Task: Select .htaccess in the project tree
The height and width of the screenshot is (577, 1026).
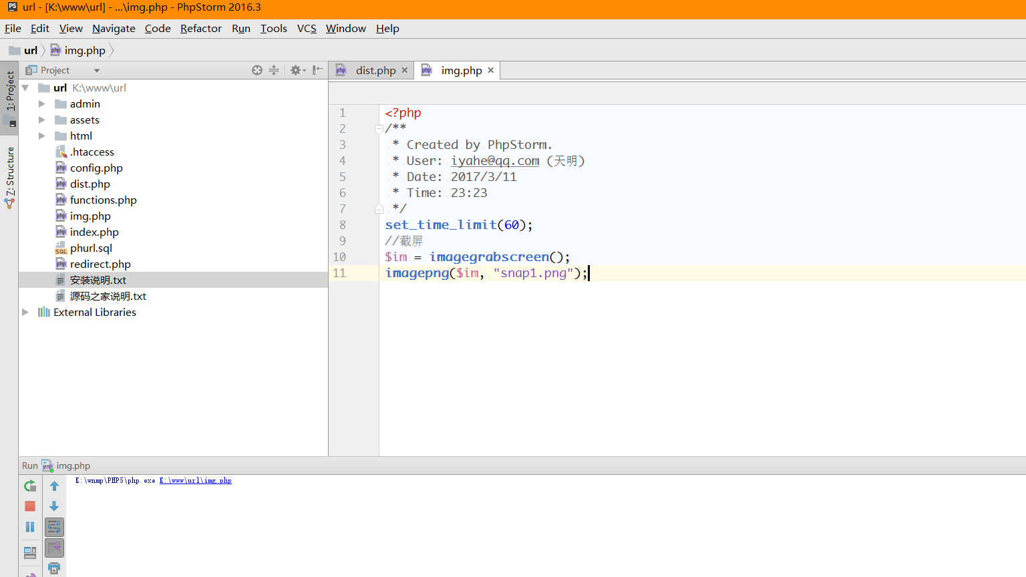Action: click(x=92, y=152)
